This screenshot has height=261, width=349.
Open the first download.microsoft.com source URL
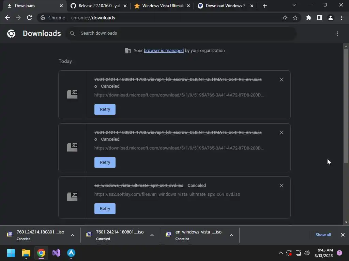click(179, 95)
